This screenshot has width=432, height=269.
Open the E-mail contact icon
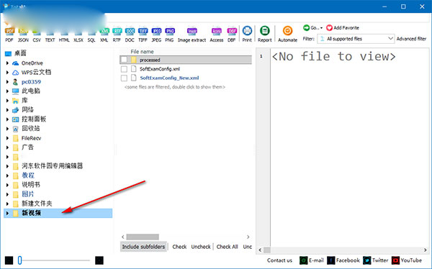pyautogui.click(x=303, y=260)
